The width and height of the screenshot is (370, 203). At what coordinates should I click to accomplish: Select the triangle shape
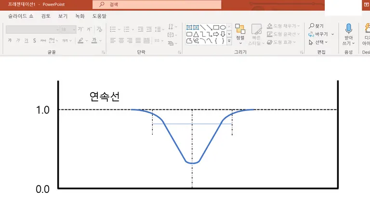click(196, 34)
